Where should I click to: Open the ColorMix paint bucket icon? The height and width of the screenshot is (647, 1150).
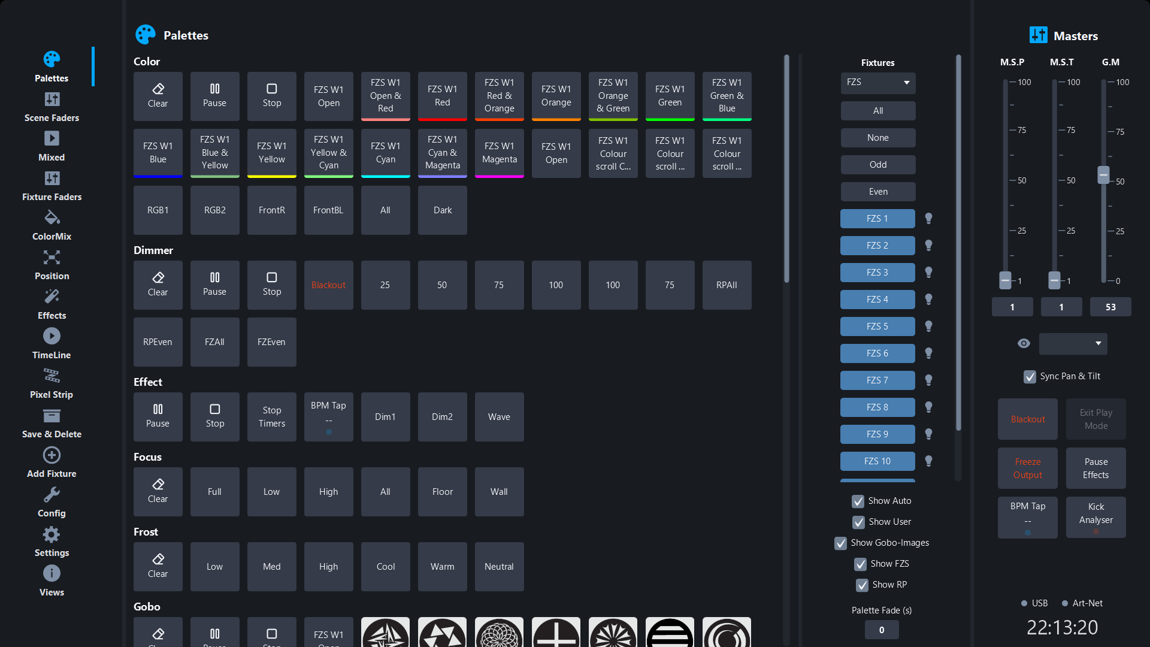(x=52, y=217)
